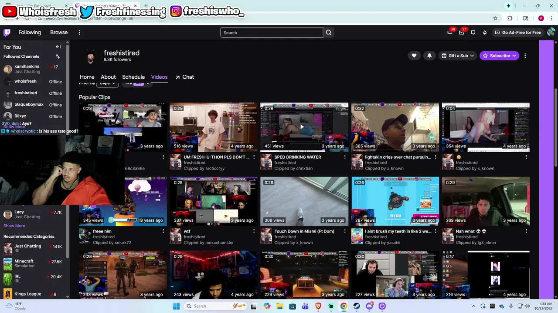Go to the Following tab
Viewport: 558px width, 313px height.
(30, 33)
